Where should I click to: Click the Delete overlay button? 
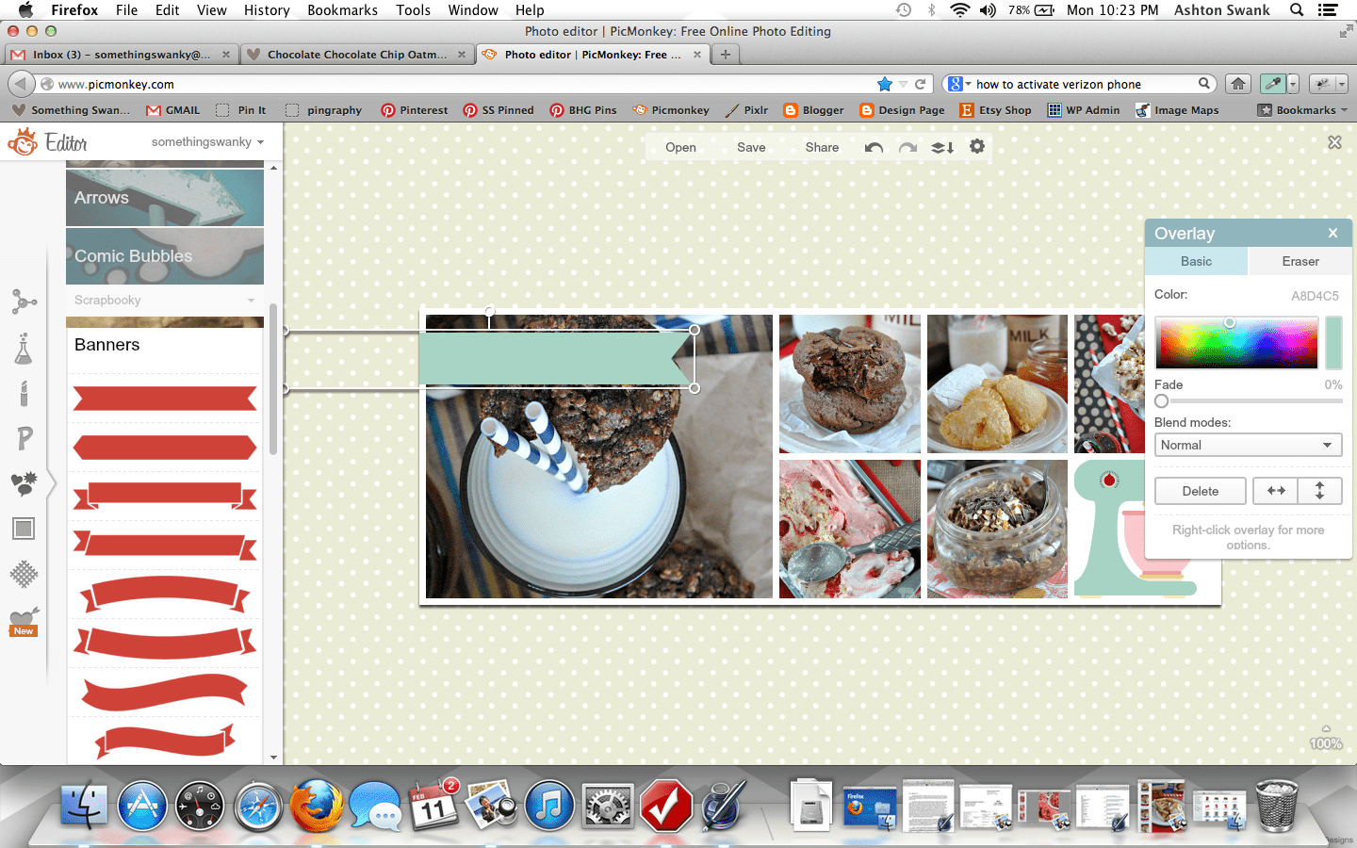click(1200, 491)
